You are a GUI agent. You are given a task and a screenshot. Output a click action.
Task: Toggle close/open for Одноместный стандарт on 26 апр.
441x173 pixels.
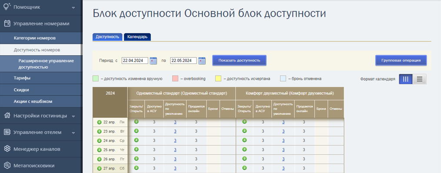[x=137, y=159]
